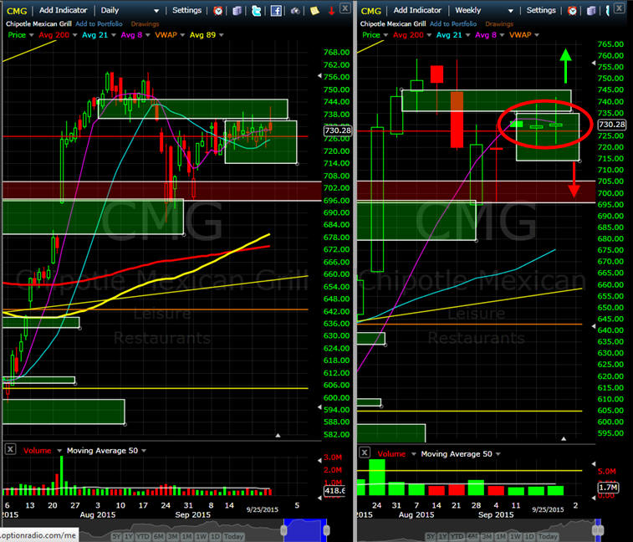The width and height of the screenshot is (633, 542).
Task: Expand Avg 89 indicator options
Action: 222,35
